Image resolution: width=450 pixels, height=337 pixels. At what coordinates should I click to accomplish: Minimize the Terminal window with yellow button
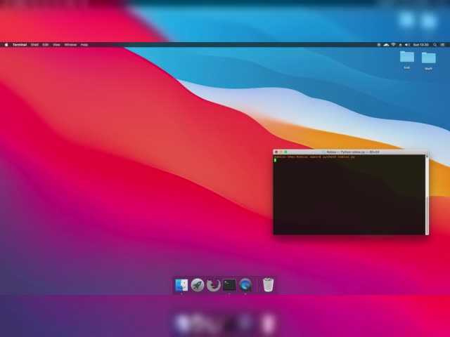tap(281, 152)
